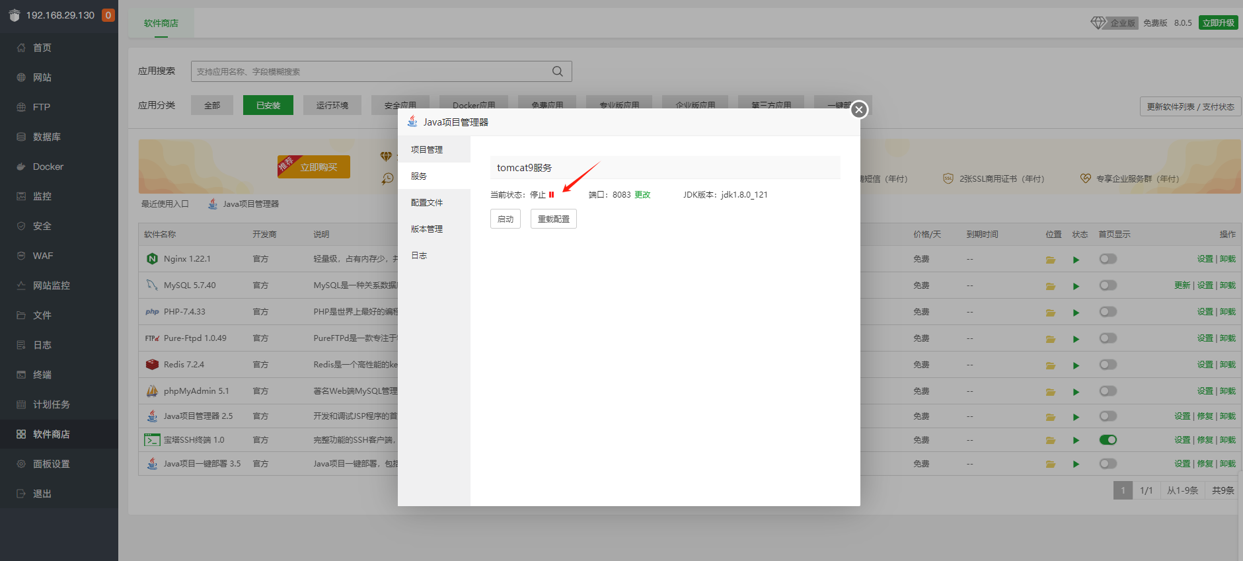Select 全部 category filter

pyautogui.click(x=212, y=105)
